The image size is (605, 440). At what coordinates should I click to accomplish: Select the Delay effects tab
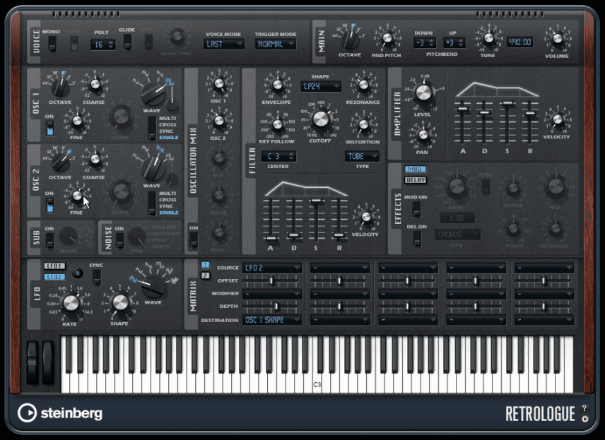(x=415, y=180)
